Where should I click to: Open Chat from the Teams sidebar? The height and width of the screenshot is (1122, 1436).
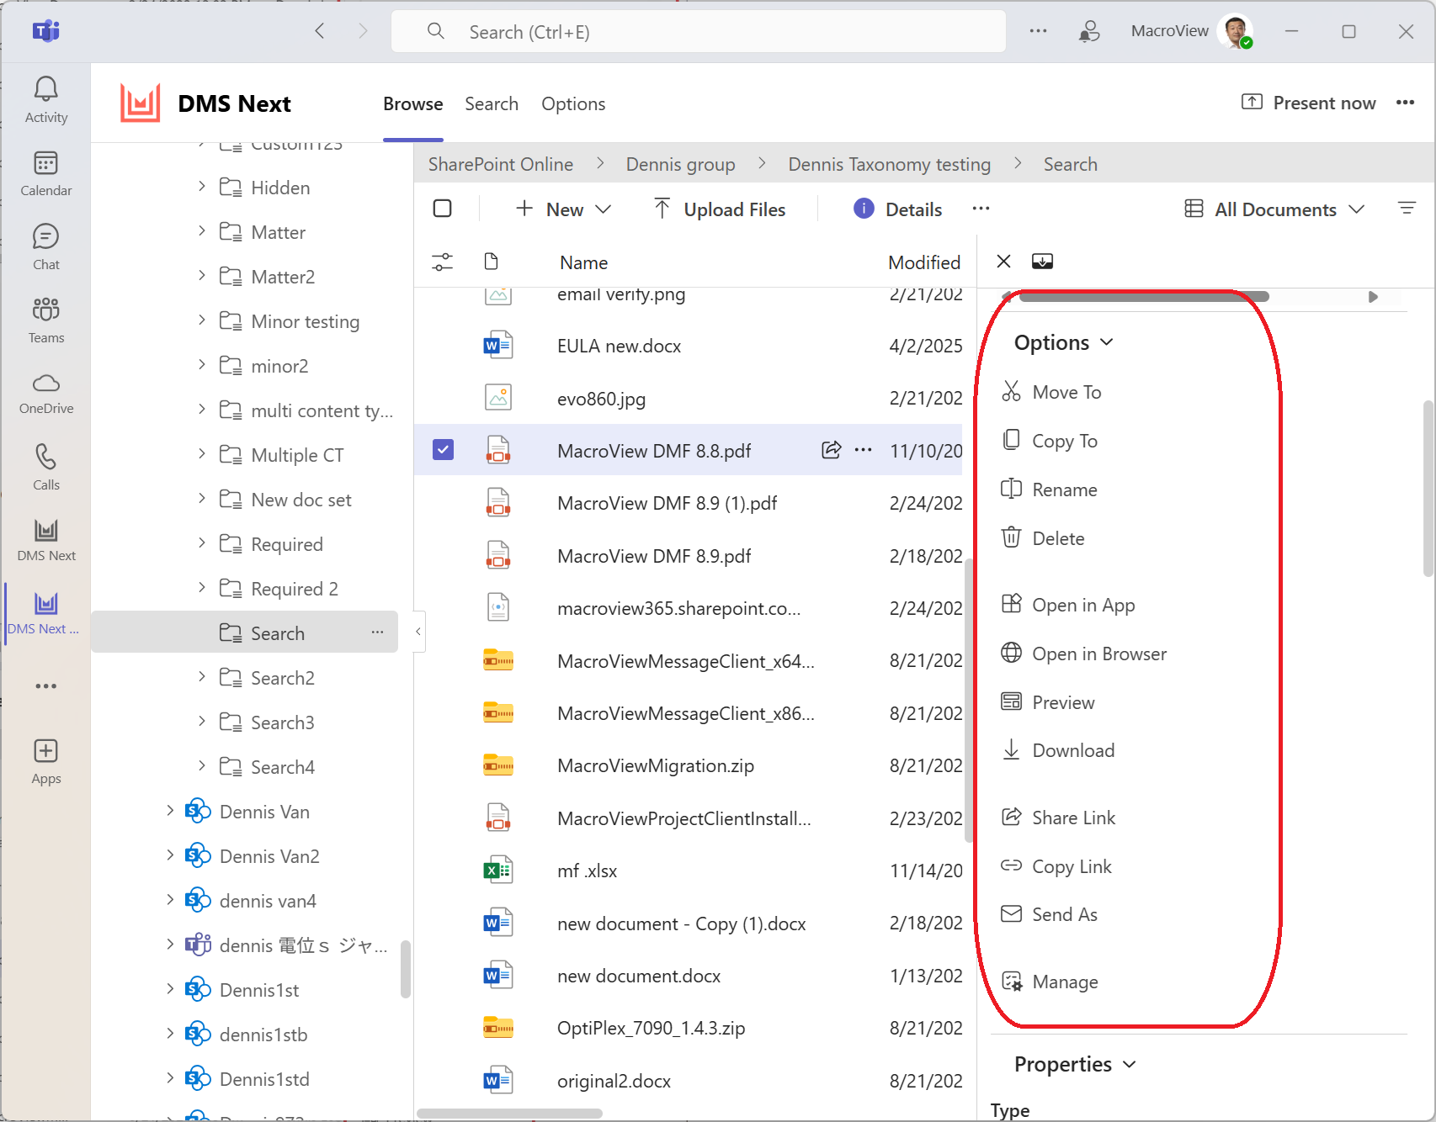45,247
